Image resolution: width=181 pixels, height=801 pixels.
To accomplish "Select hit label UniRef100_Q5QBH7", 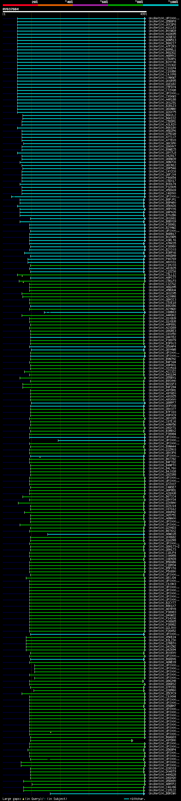I will point(162,706).
